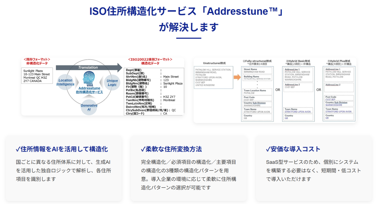378x204 pixels.
Task: Select the Generative AI circle
Action: pos(89,107)
